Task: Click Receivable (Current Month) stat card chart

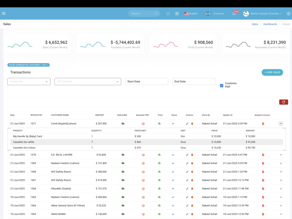Action: pyautogui.click(x=238, y=44)
